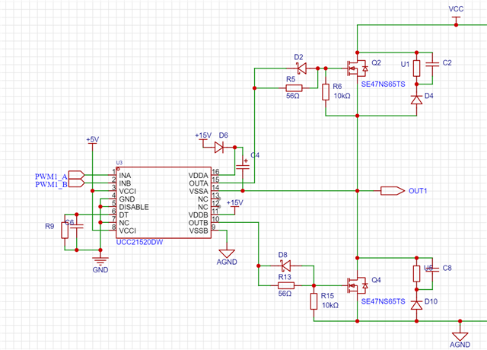Click the C2 designator label
487x350 pixels.
click(447, 63)
